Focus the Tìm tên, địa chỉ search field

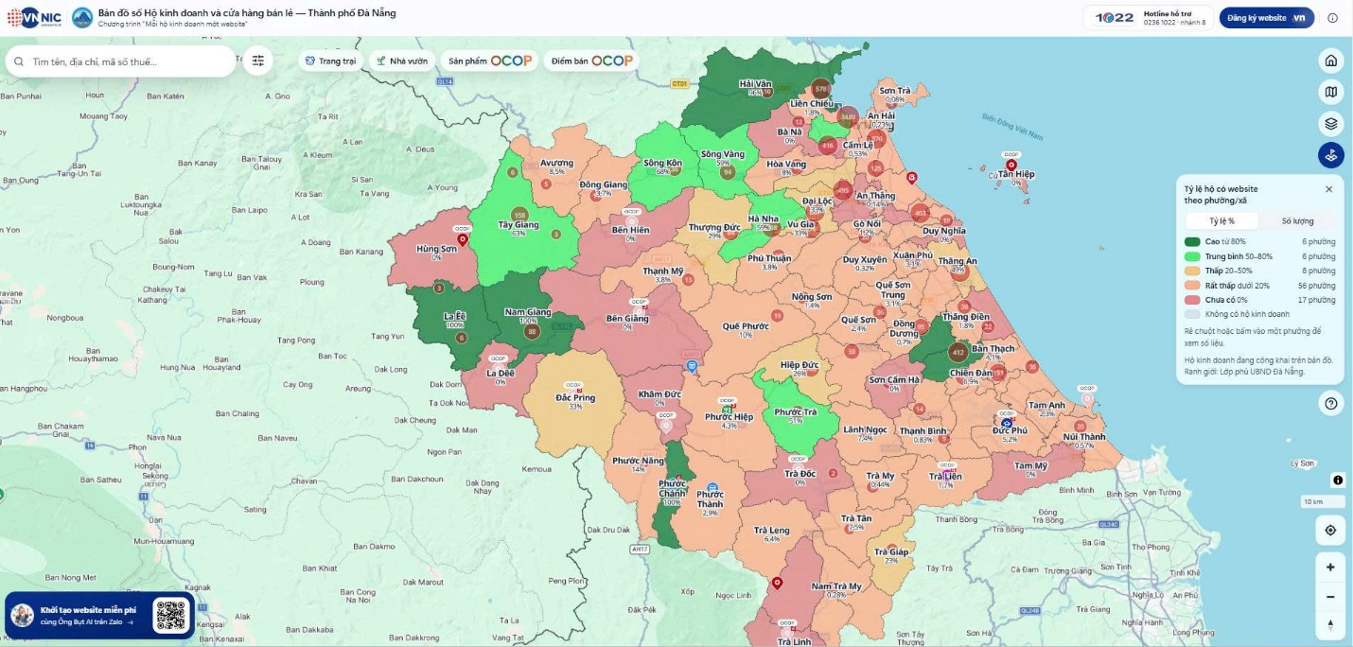(120, 61)
